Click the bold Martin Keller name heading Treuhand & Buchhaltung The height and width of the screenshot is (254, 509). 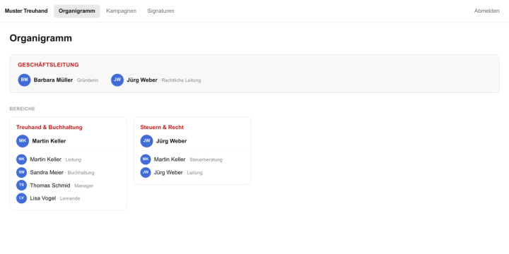[49, 141]
